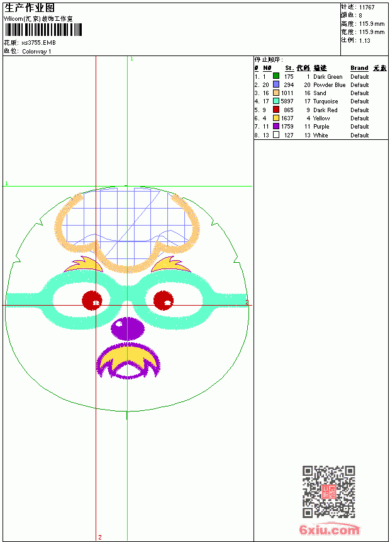Image resolution: width=390 pixels, height=542 pixels.
Task: Click the yellow mustache shape
Action: [x=128, y=357]
